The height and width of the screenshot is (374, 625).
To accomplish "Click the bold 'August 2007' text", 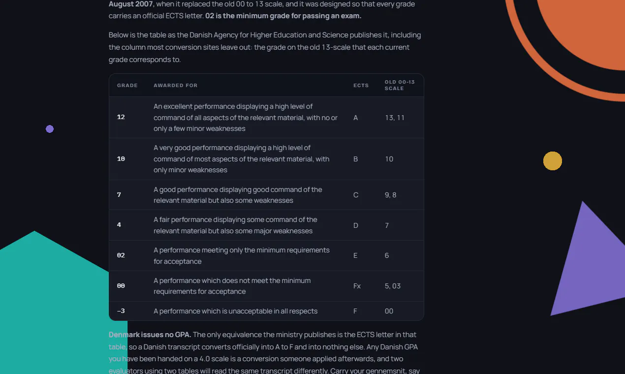I will tap(131, 4).
